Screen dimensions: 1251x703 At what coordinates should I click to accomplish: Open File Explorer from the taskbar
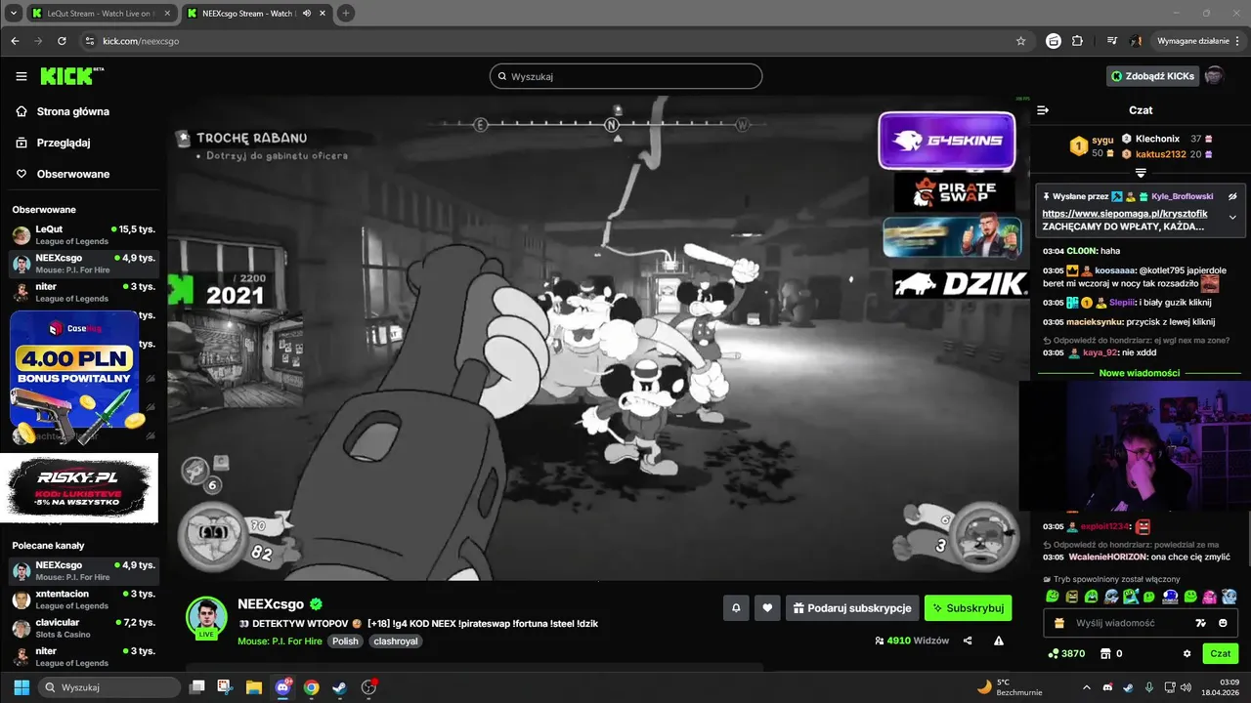tap(253, 687)
